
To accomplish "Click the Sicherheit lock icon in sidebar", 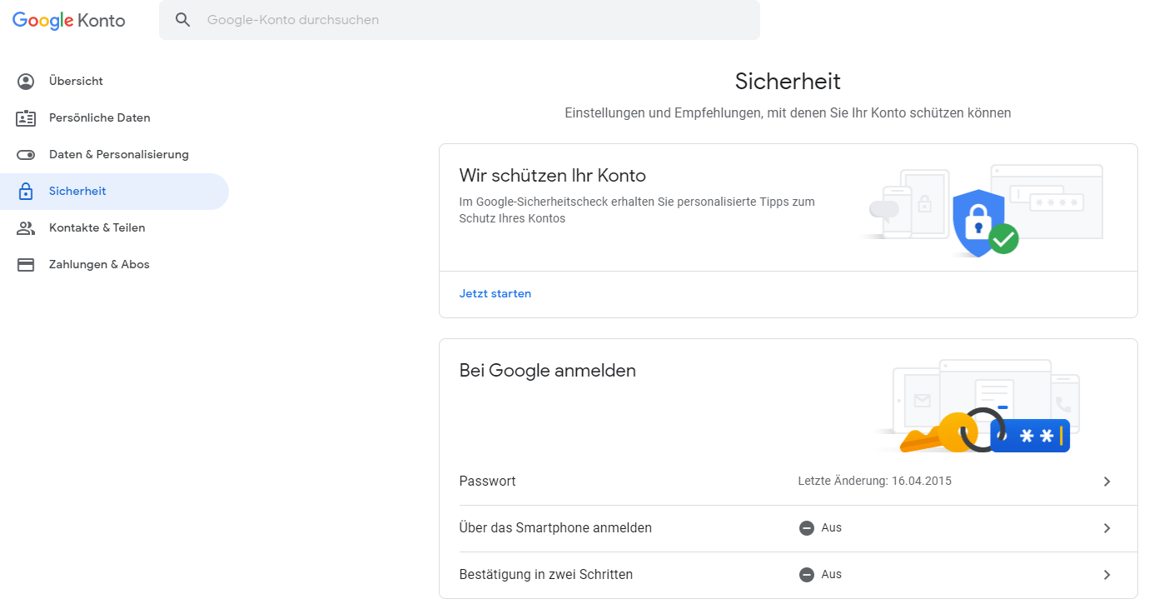I will 26,192.
